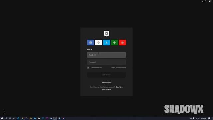Image resolution: width=213 pixels, height=120 pixels.
Task: Sign in with the Xbox icon
Action: (x=114, y=43)
